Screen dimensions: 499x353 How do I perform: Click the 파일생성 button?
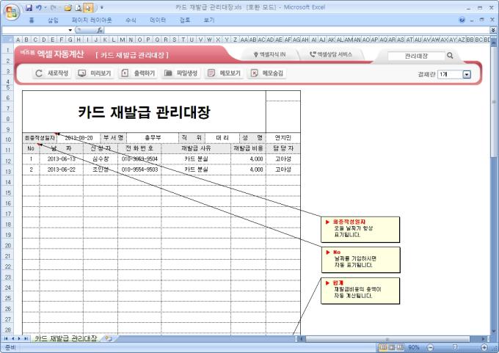pos(181,73)
